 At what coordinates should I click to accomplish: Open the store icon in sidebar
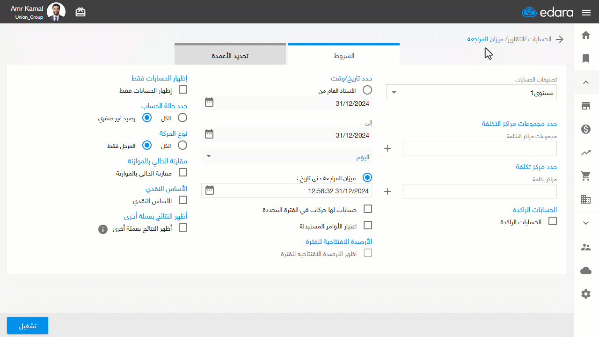[586, 106]
